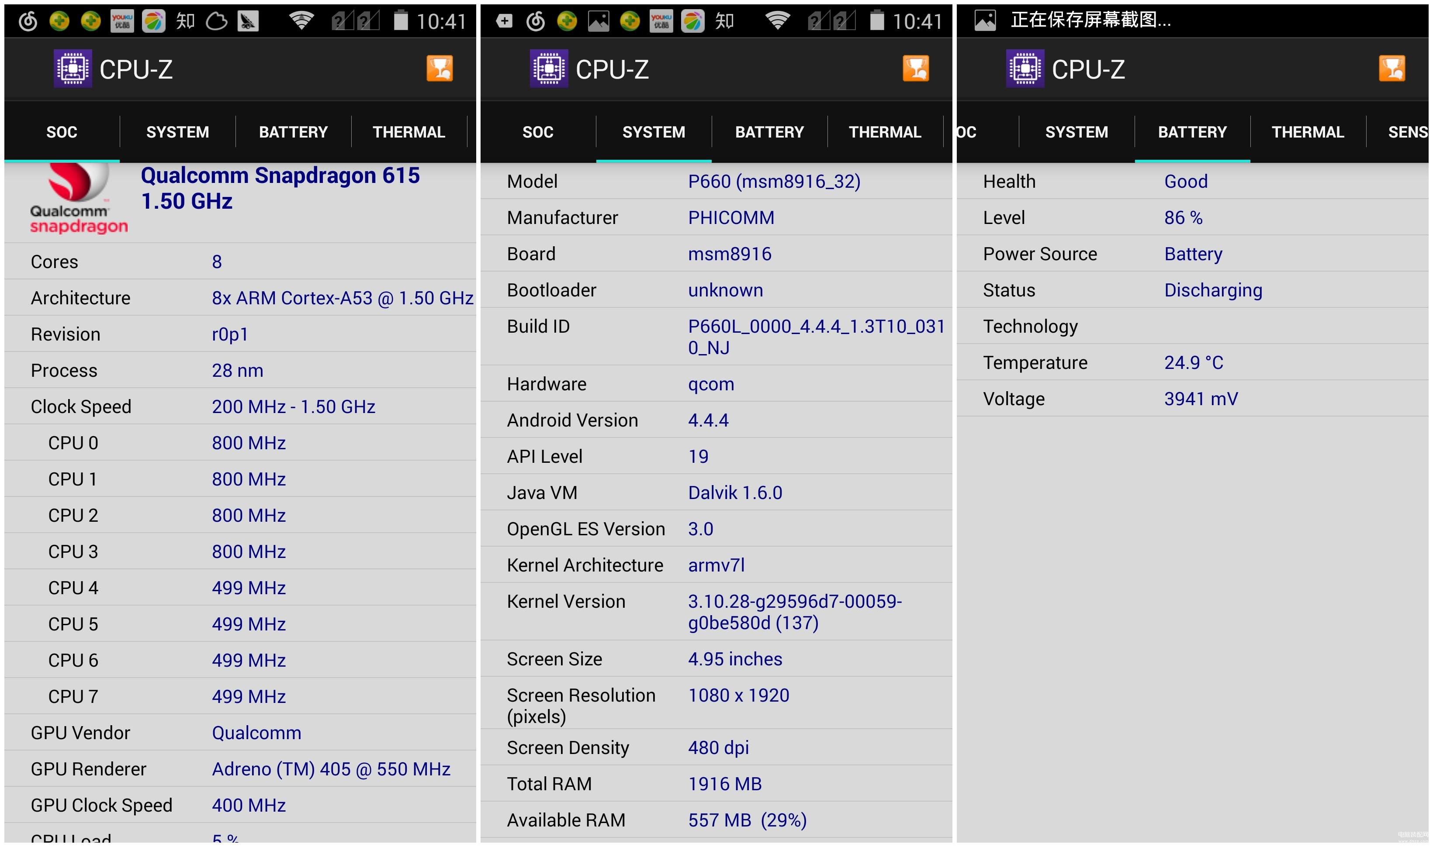The width and height of the screenshot is (1433, 847).
Task: Select BATTERY tab in right screenshot
Action: 1193,132
